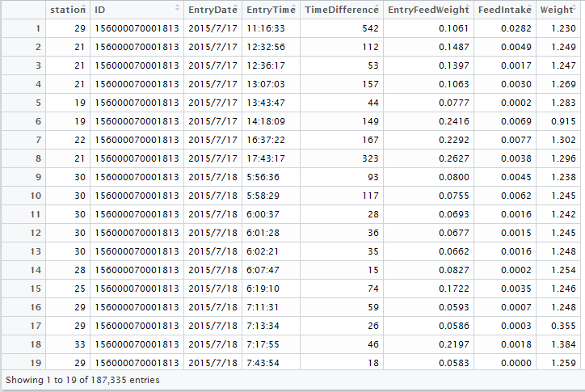585x392 pixels.
Task: Click TimeDifference value 323
Action: 370,158
